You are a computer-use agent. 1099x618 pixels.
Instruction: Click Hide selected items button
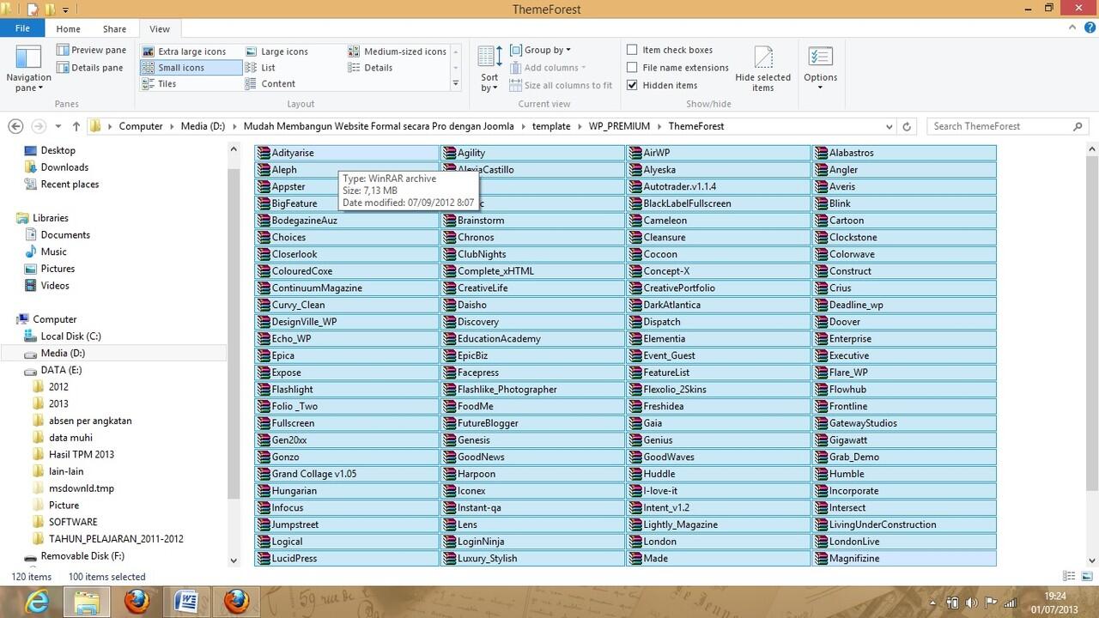coord(762,69)
